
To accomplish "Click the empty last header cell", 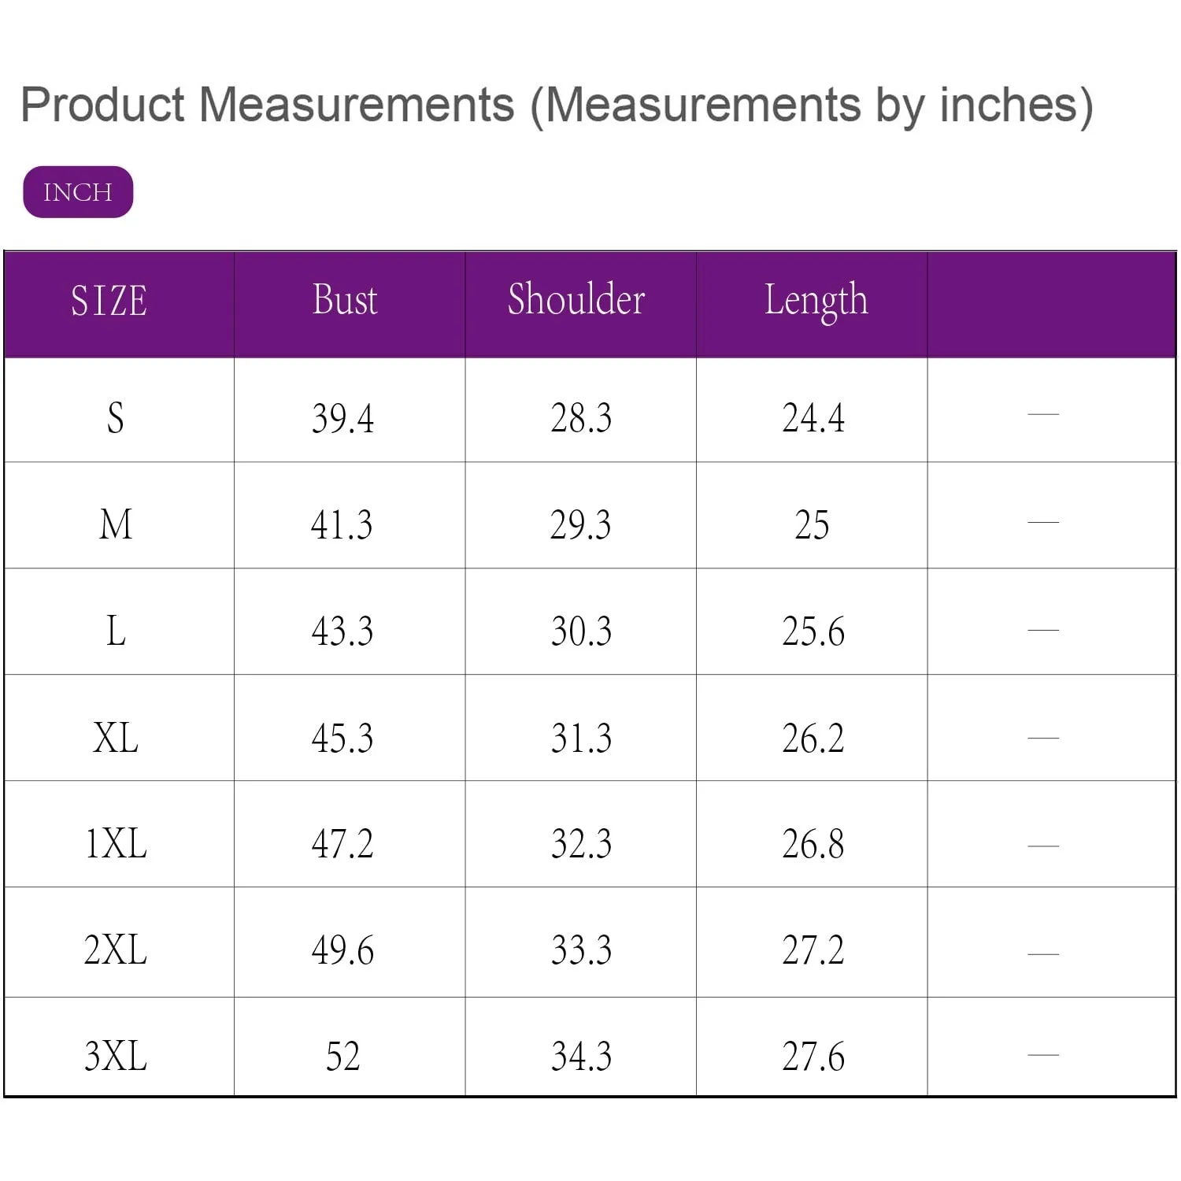I will 1051,304.
